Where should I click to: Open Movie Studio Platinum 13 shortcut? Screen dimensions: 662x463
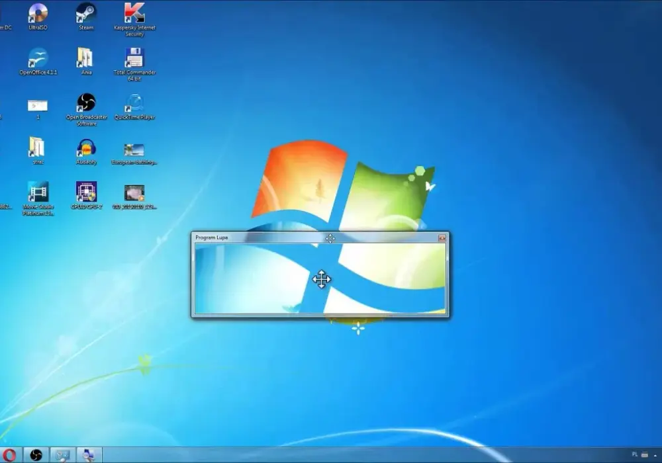coord(38,198)
